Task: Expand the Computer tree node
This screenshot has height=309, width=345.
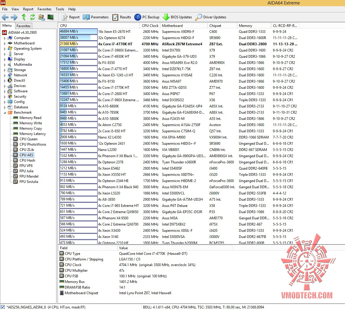Action: (5, 38)
